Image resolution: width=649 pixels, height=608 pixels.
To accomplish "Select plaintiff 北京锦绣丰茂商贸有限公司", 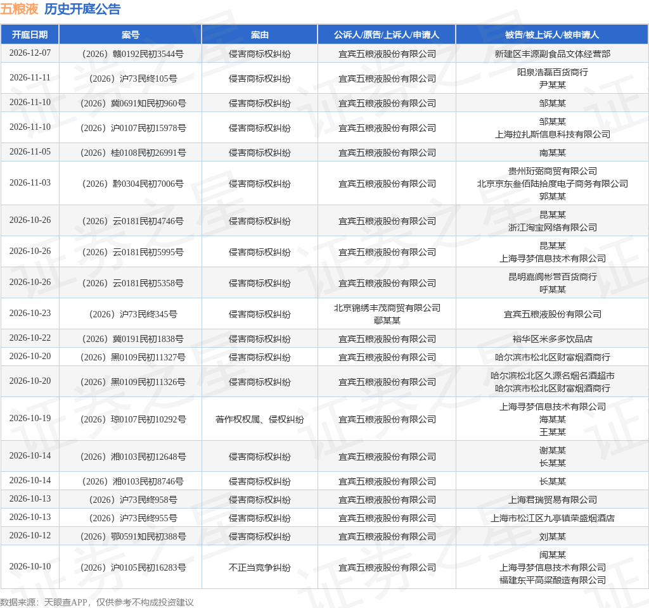I will [387, 308].
